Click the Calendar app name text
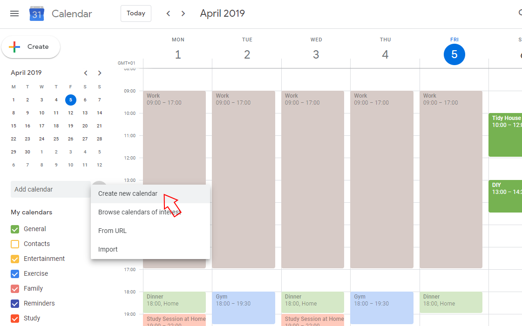 (x=72, y=14)
